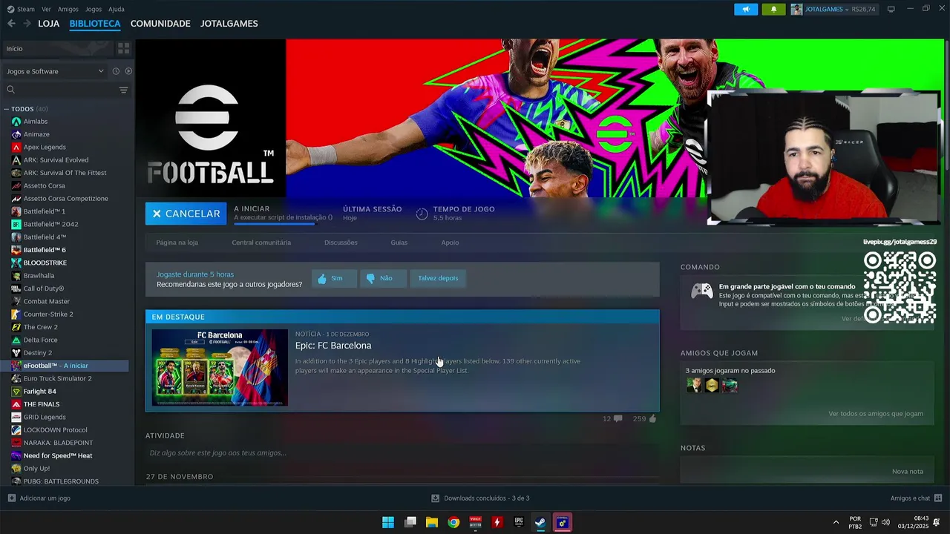The image size is (950, 534).
Task: Click the thumbs-up count on news
Action: click(645, 419)
